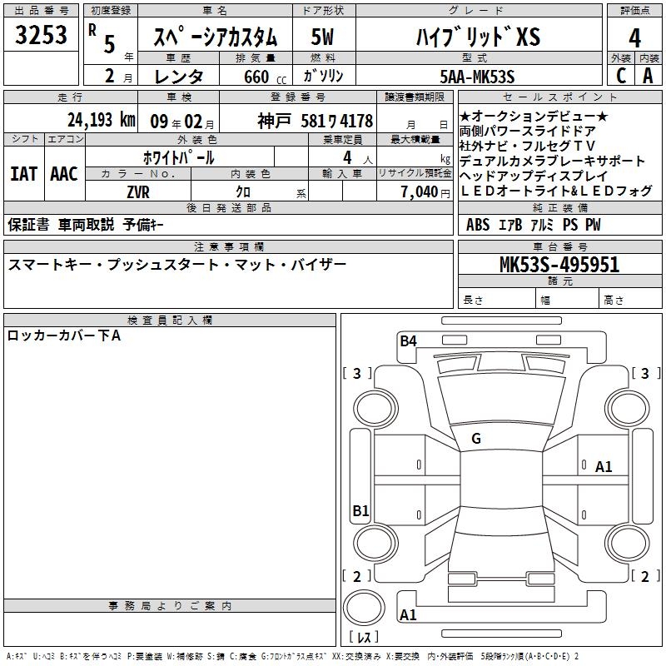Click the door type value 5W
This screenshot has height=666, width=666.
(x=322, y=37)
